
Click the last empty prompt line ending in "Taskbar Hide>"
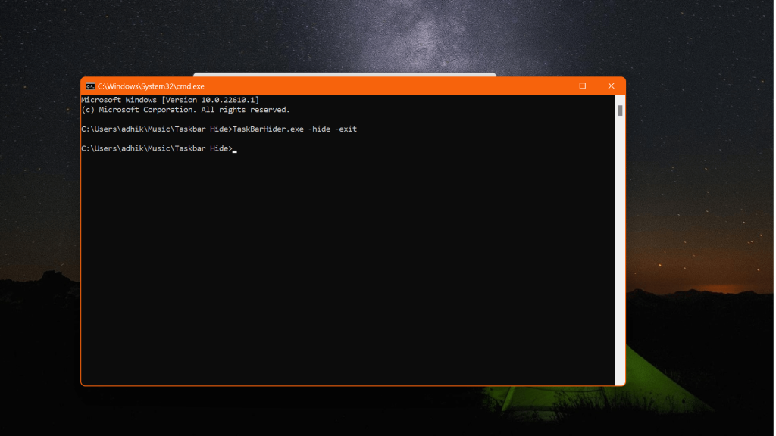coord(158,148)
